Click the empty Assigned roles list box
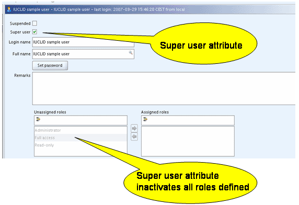Viewport: 299px width, 205px height. pyautogui.click(x=188, y=141)
